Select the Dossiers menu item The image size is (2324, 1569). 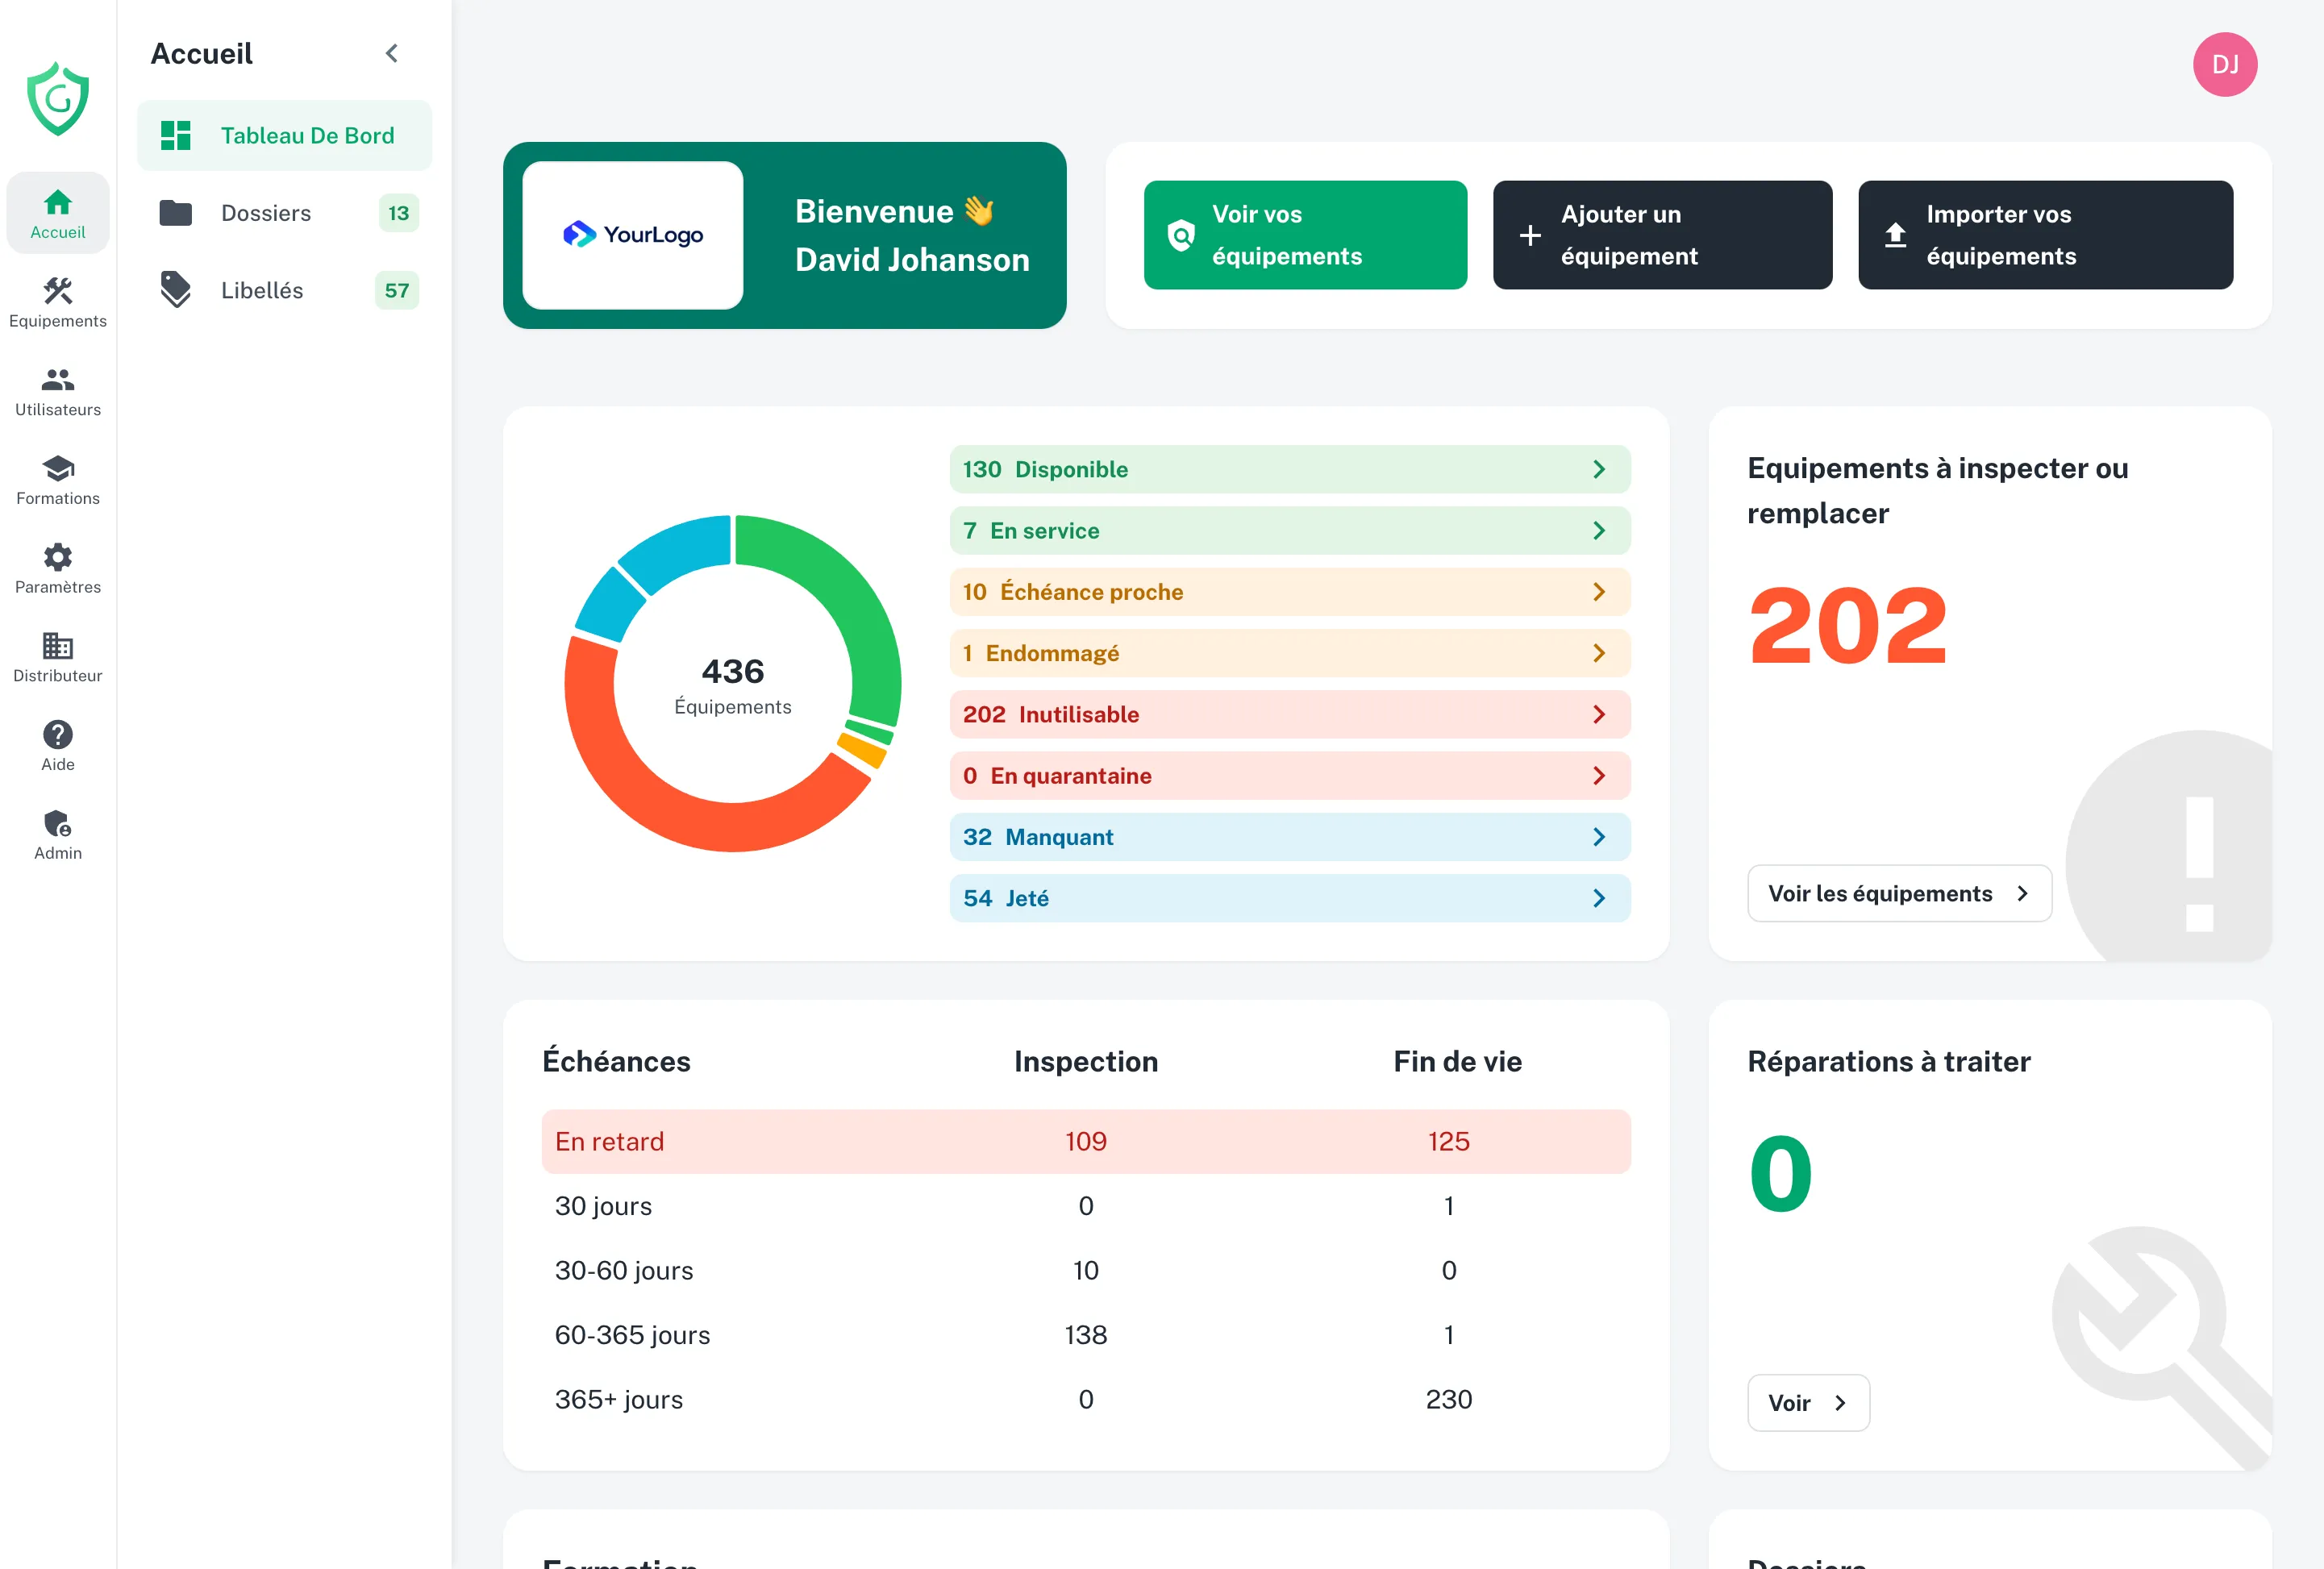[x=285, y=213]
